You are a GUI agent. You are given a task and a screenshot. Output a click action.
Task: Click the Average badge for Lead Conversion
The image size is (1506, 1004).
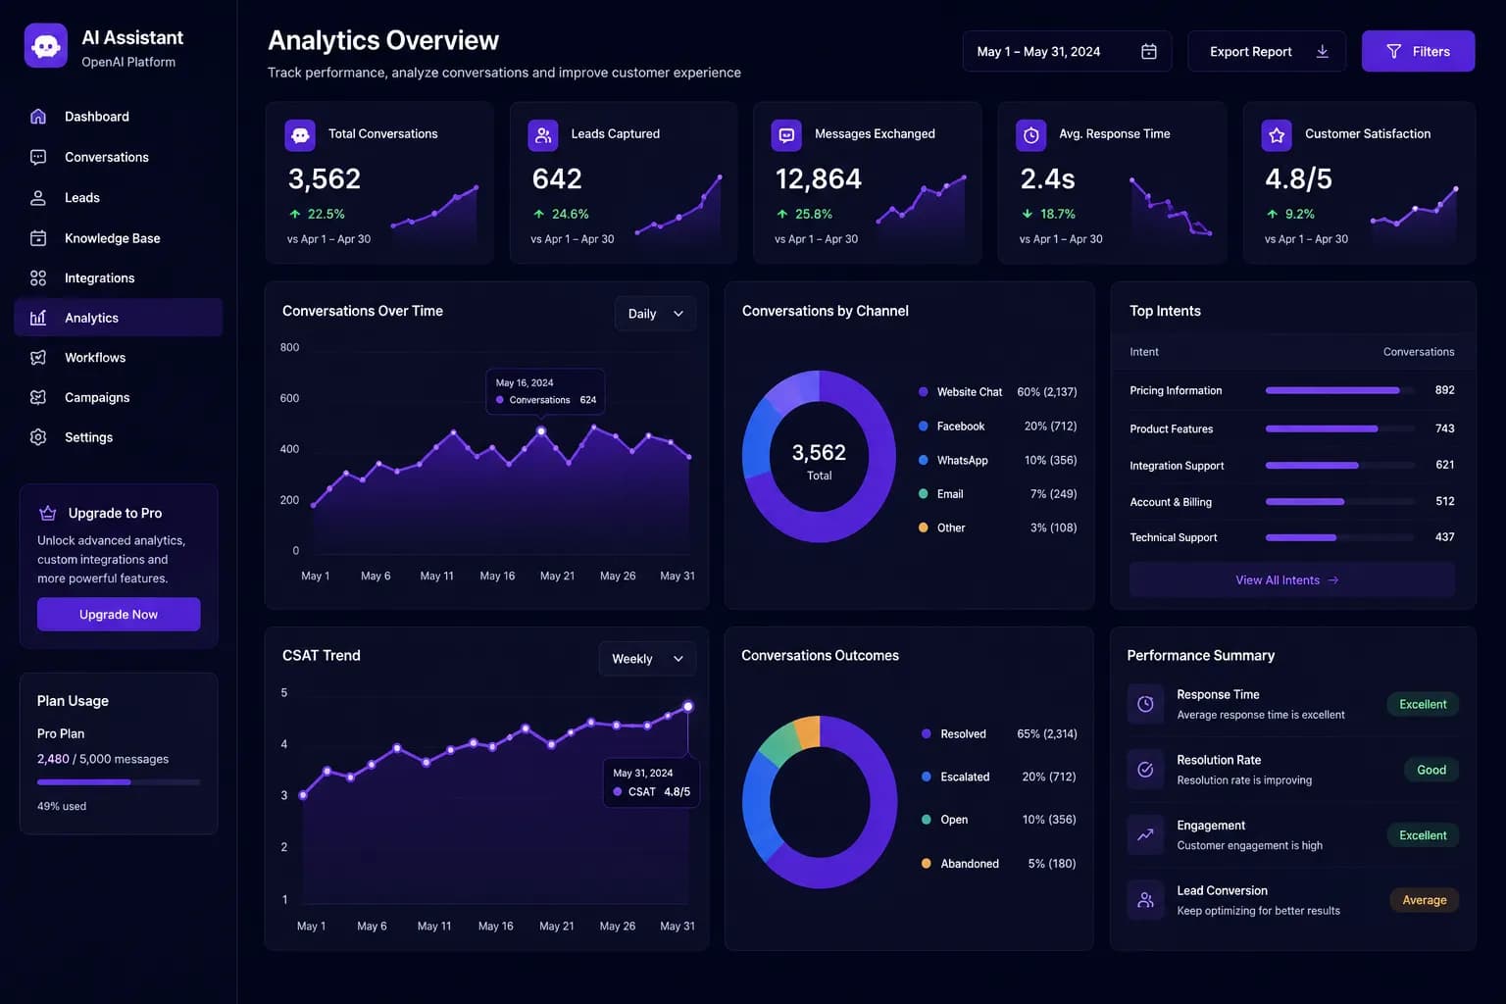point(1425,900)
